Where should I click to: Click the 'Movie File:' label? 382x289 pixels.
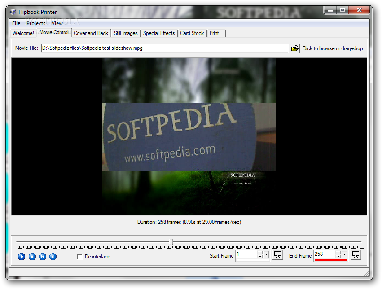pyautogui.click(x=26, y=48)
